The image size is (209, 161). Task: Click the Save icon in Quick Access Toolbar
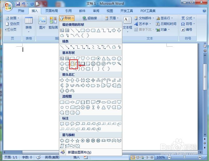[x=18, y=4]
